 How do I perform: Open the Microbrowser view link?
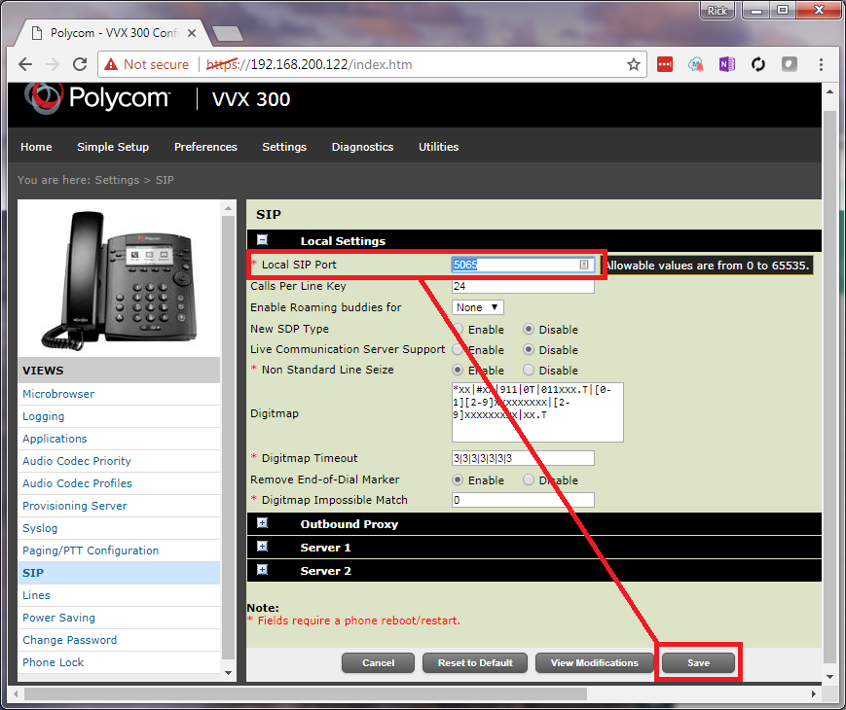[x=58, y=394]
